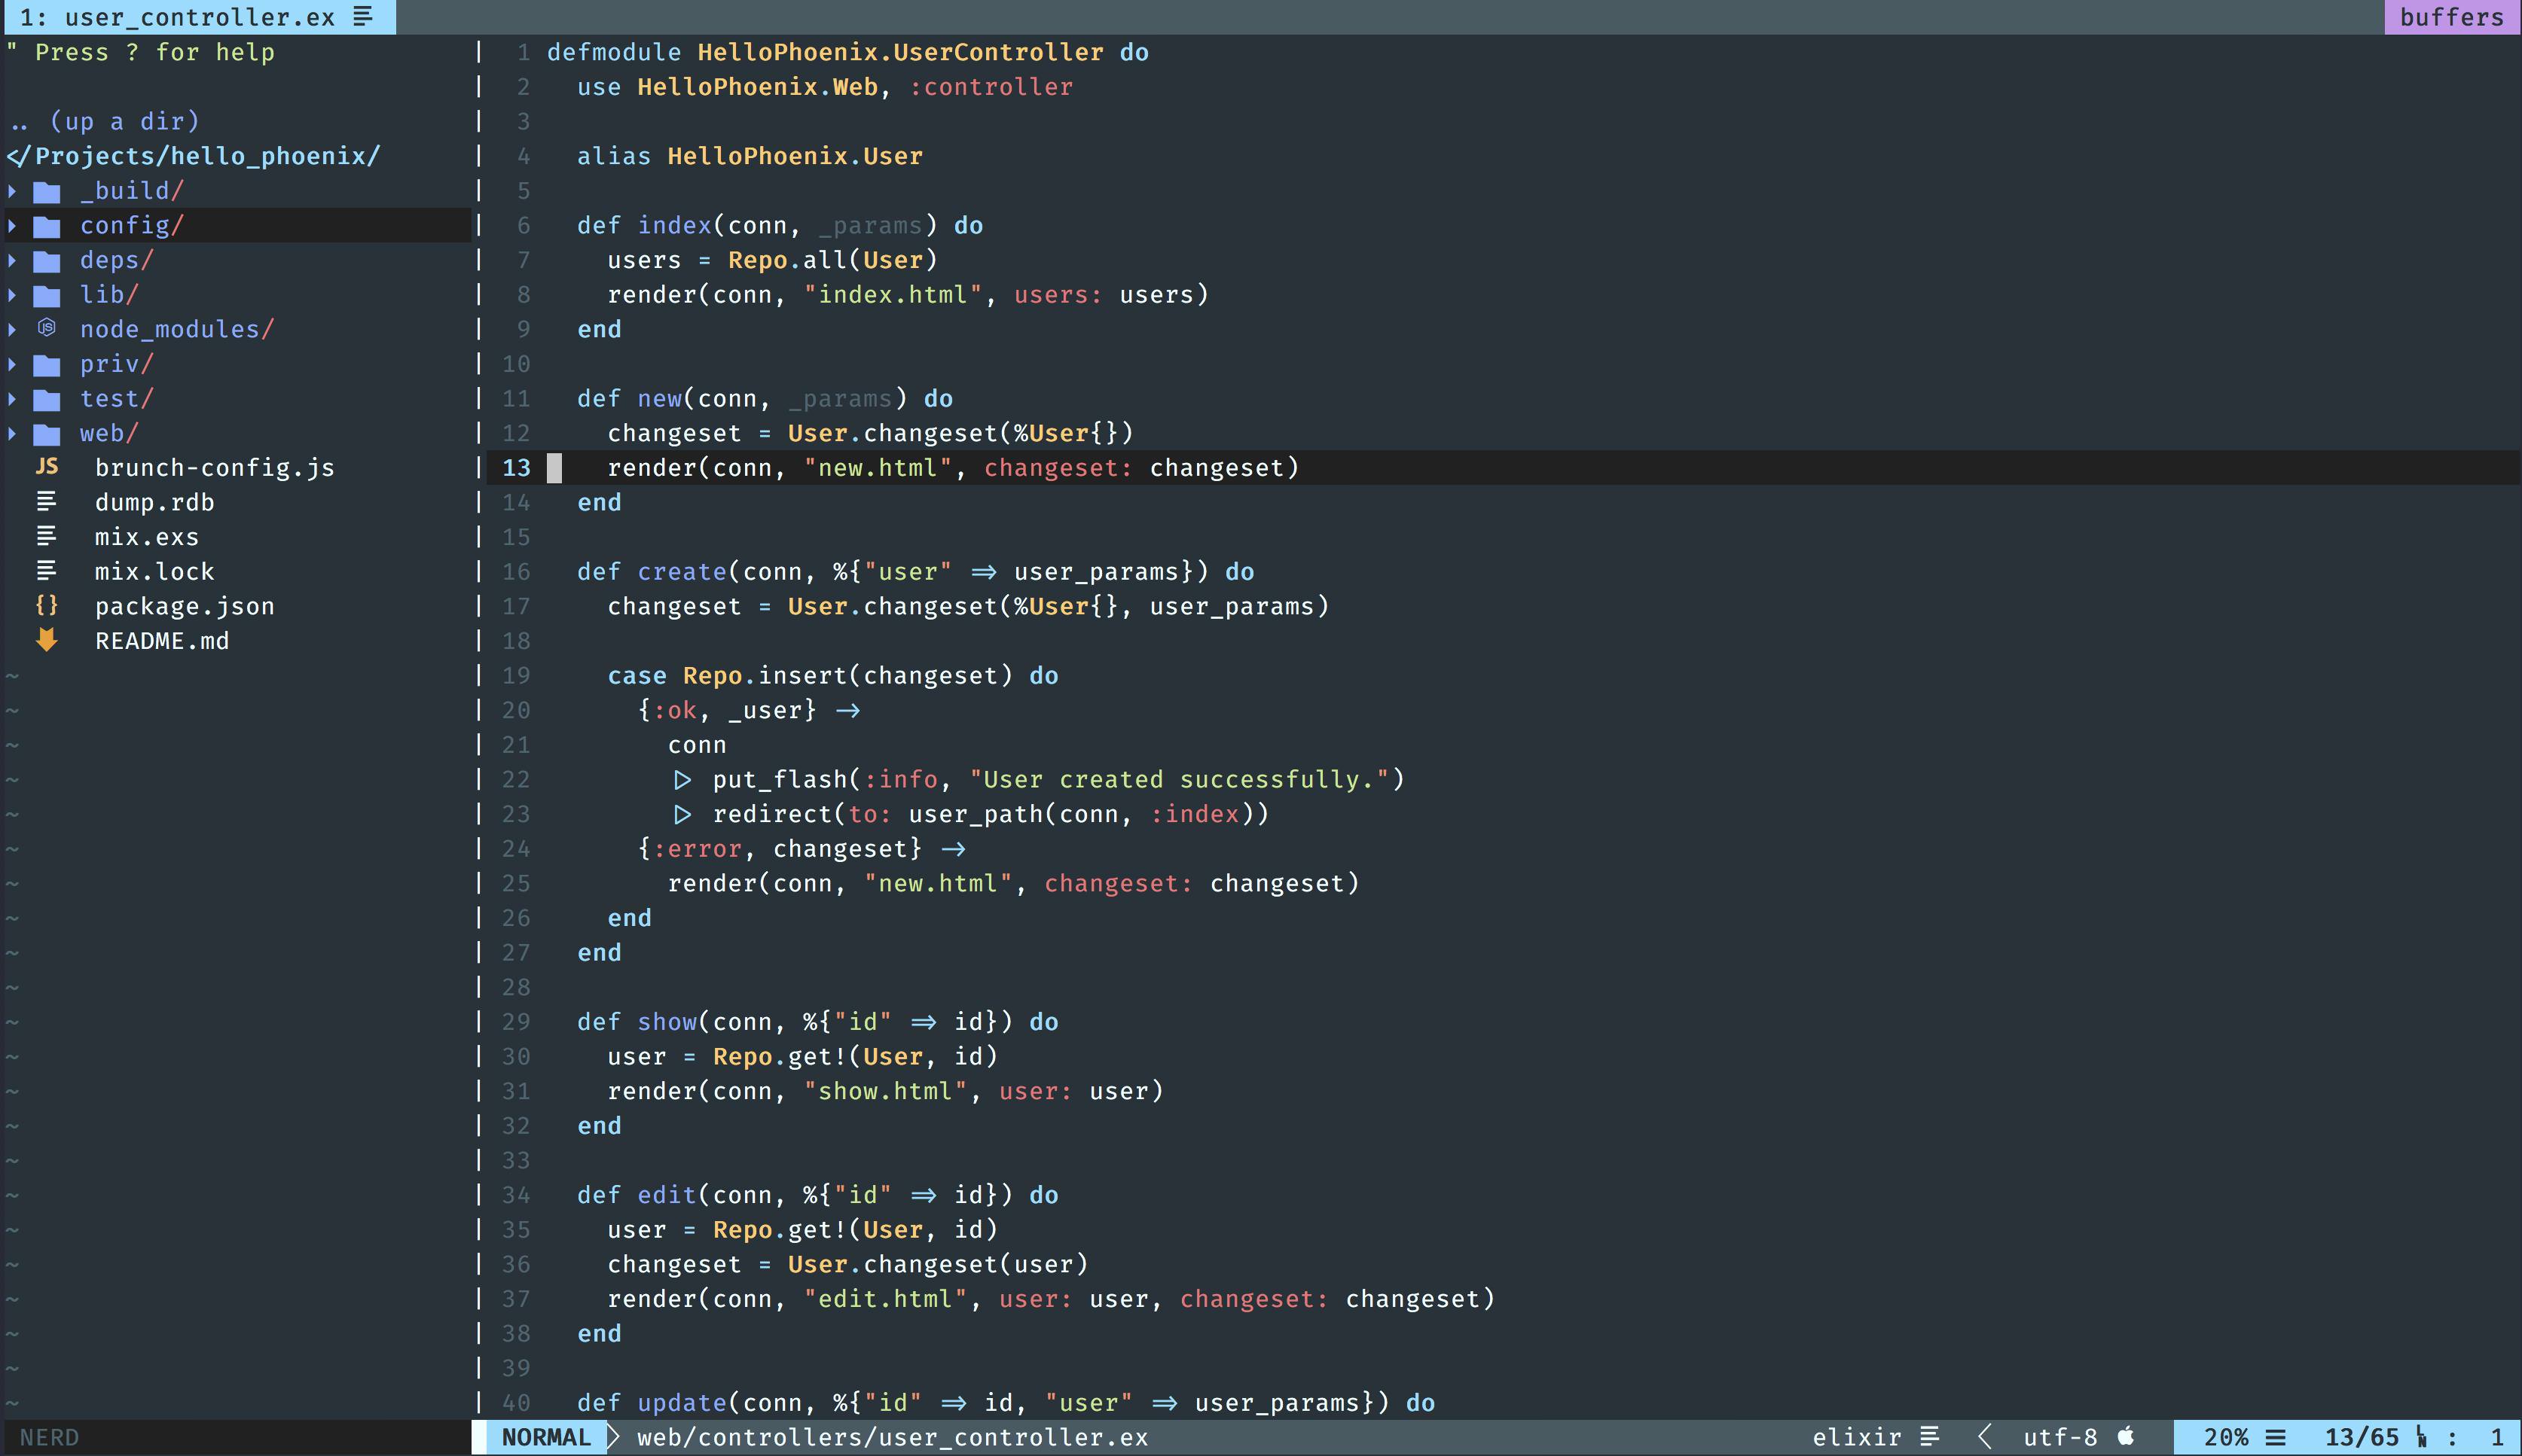Click the node_modules folder hexagon icon

(x=46, y=328)
